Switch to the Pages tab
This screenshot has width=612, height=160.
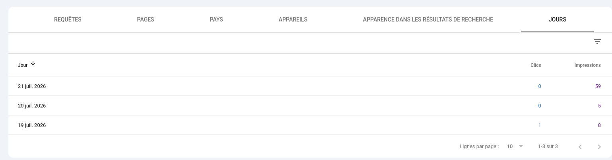point(146,20)
